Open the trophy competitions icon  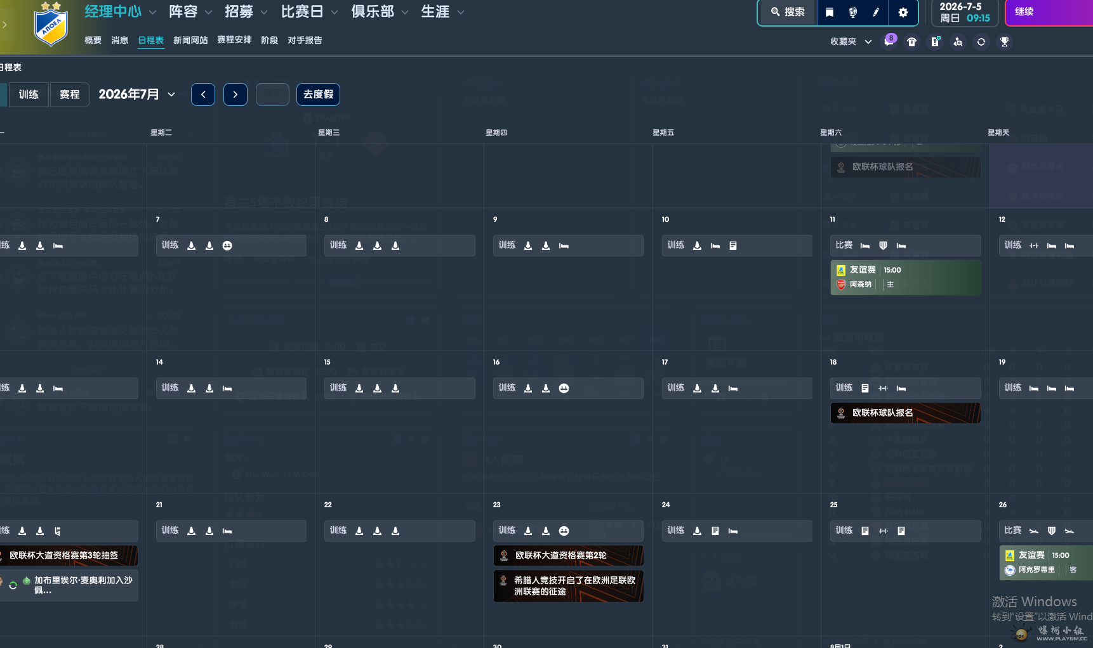[x=1005, y=42]
